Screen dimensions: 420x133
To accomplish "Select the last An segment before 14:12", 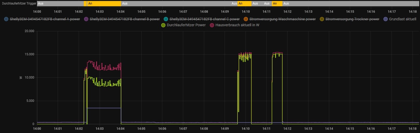I will coord(277,4).
